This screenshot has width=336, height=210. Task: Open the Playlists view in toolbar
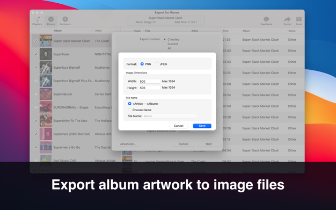37,21
